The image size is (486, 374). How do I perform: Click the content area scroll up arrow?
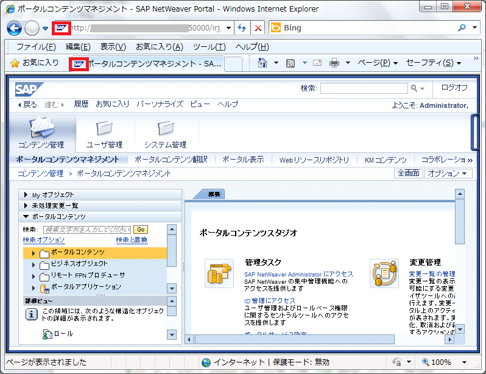[460, 194]
